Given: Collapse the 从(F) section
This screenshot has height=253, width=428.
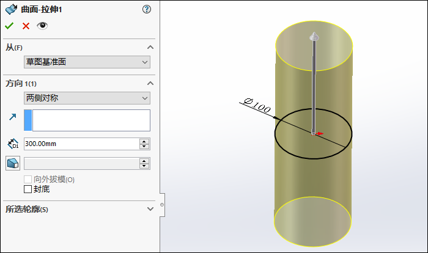Looking at the screenshot, I should pyautogui.click(x=150, y=47).
